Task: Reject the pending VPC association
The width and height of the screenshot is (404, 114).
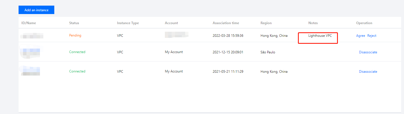Action: (x=372, y=36)
